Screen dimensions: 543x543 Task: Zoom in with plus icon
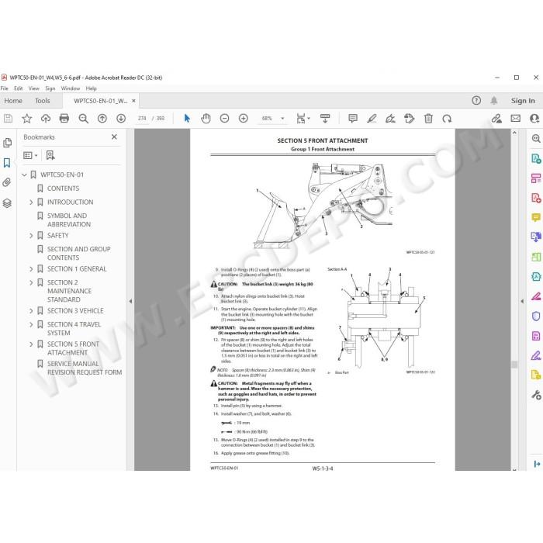244,119
